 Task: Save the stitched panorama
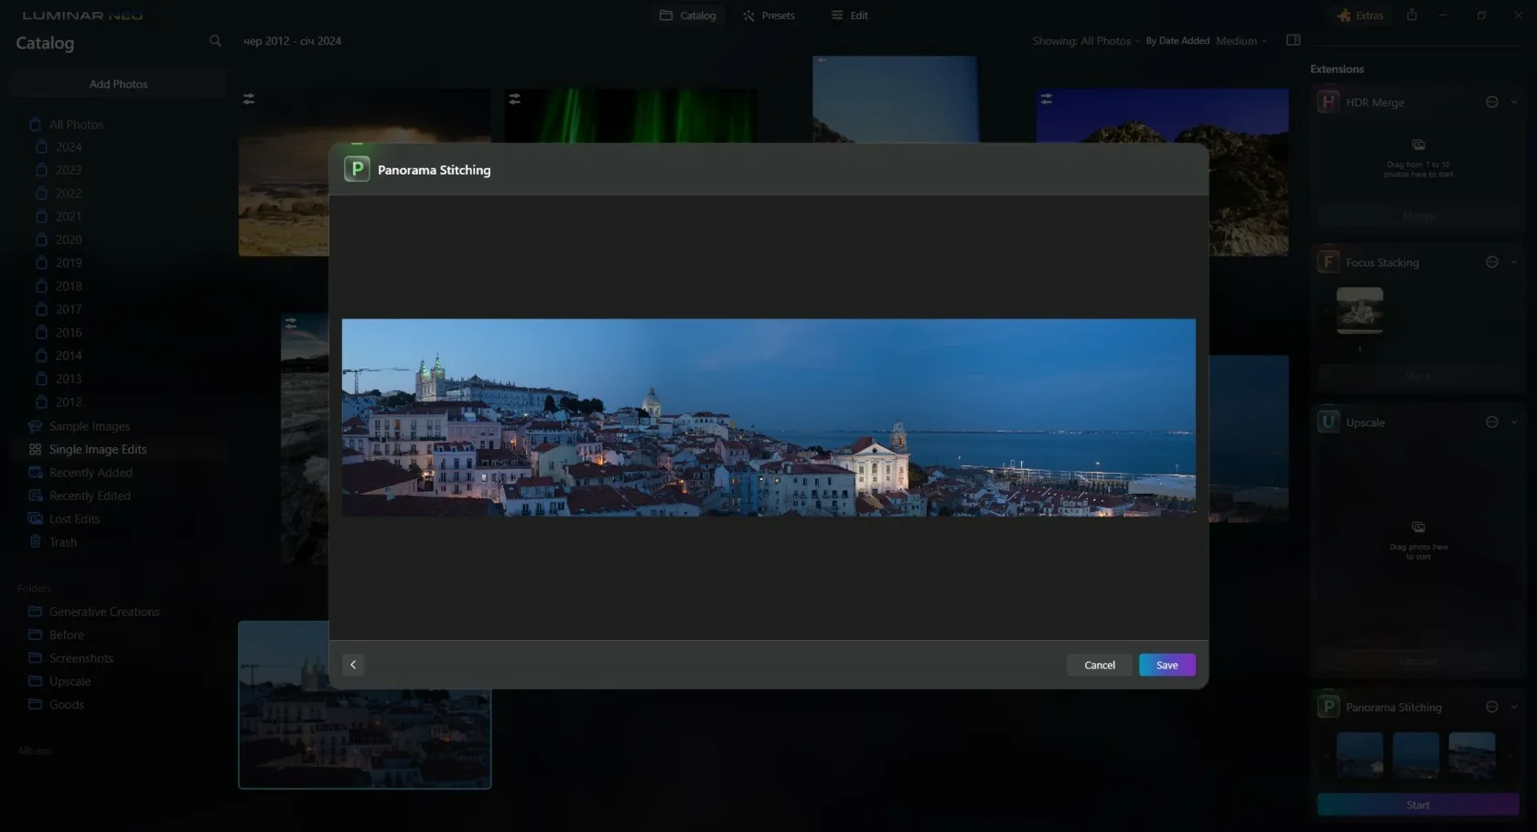coord(1166,665)
